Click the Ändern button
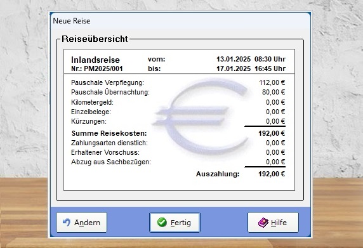 pyautogui.click(x=81, y=223)
